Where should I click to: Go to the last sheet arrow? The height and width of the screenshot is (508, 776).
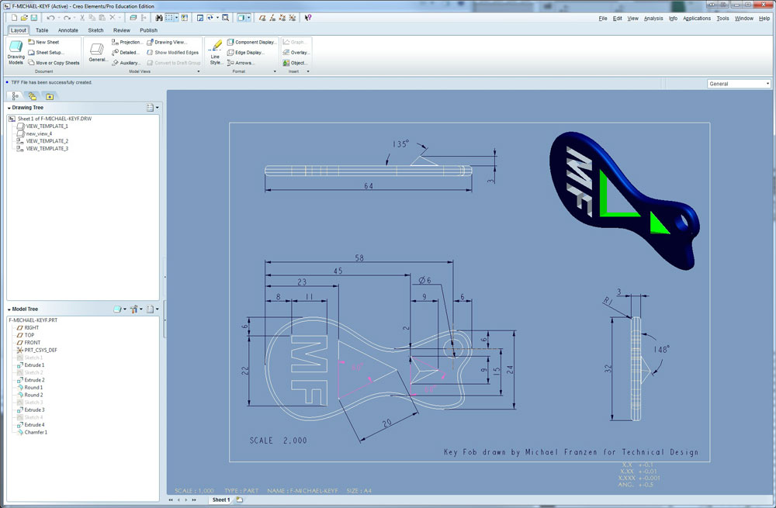(x=194, y=500)
